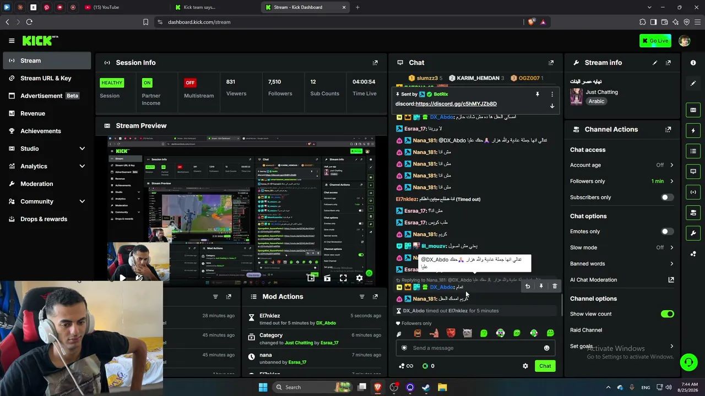Open the Set goals settings

[622, 346]
